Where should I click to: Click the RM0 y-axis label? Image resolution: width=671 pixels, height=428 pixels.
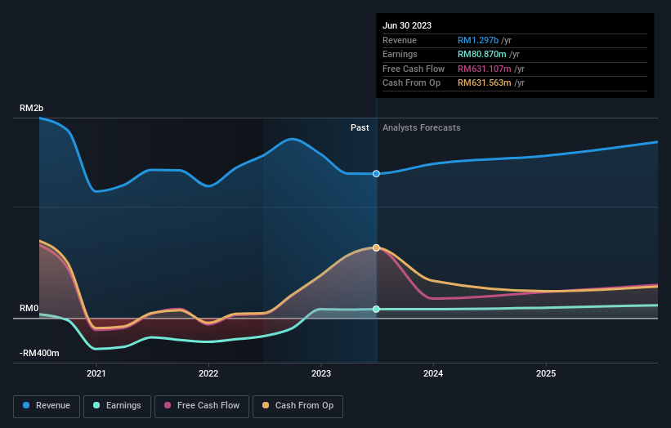(x=29, y=308)
